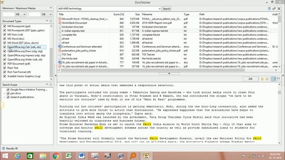
Task: Click the occurrence counter field showing 206
Action: pos(250,79)
